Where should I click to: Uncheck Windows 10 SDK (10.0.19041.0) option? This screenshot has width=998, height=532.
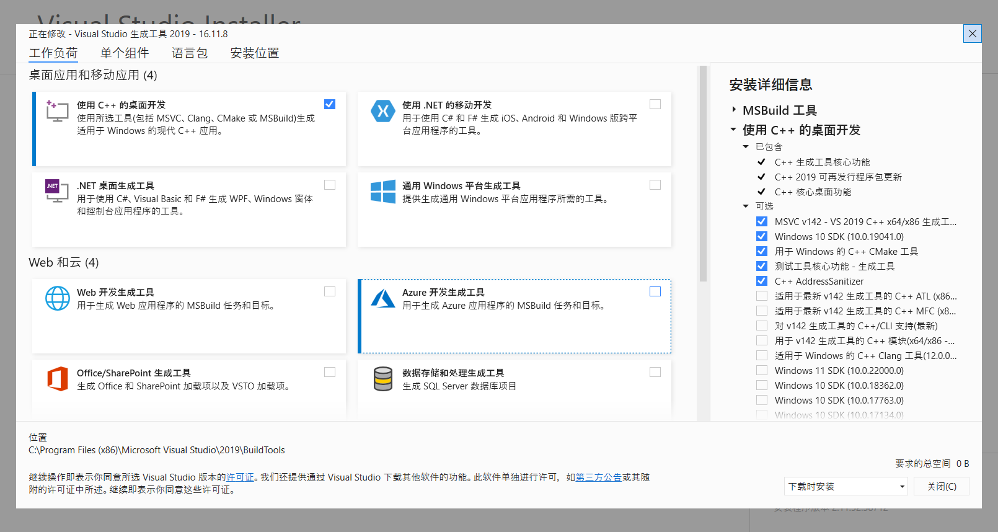pyautogui.click(x=762, y=236)
